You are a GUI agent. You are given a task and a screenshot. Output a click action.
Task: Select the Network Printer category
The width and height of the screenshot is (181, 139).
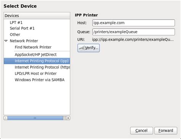37,41
